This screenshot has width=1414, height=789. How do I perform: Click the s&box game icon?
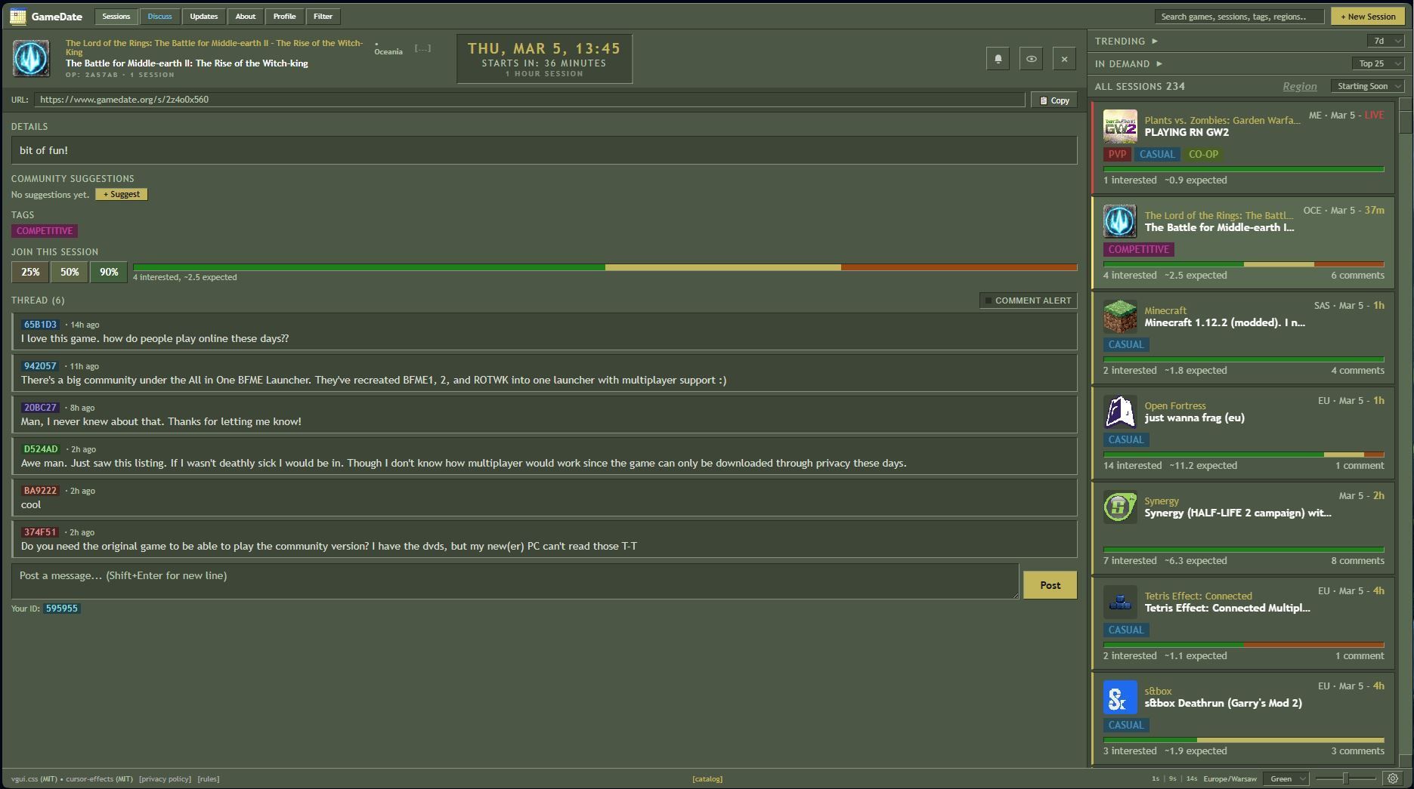[1119, 698]
